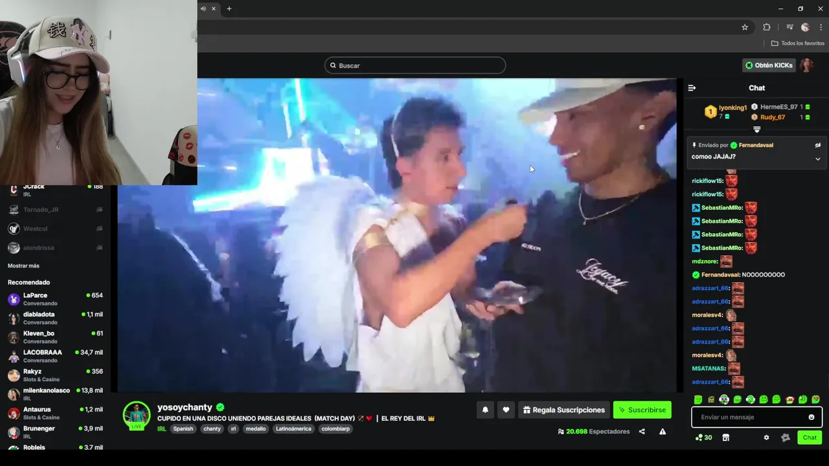Send message with green Chat button
The height and width of the screenshot is (466, 829).
click(810, 438)
